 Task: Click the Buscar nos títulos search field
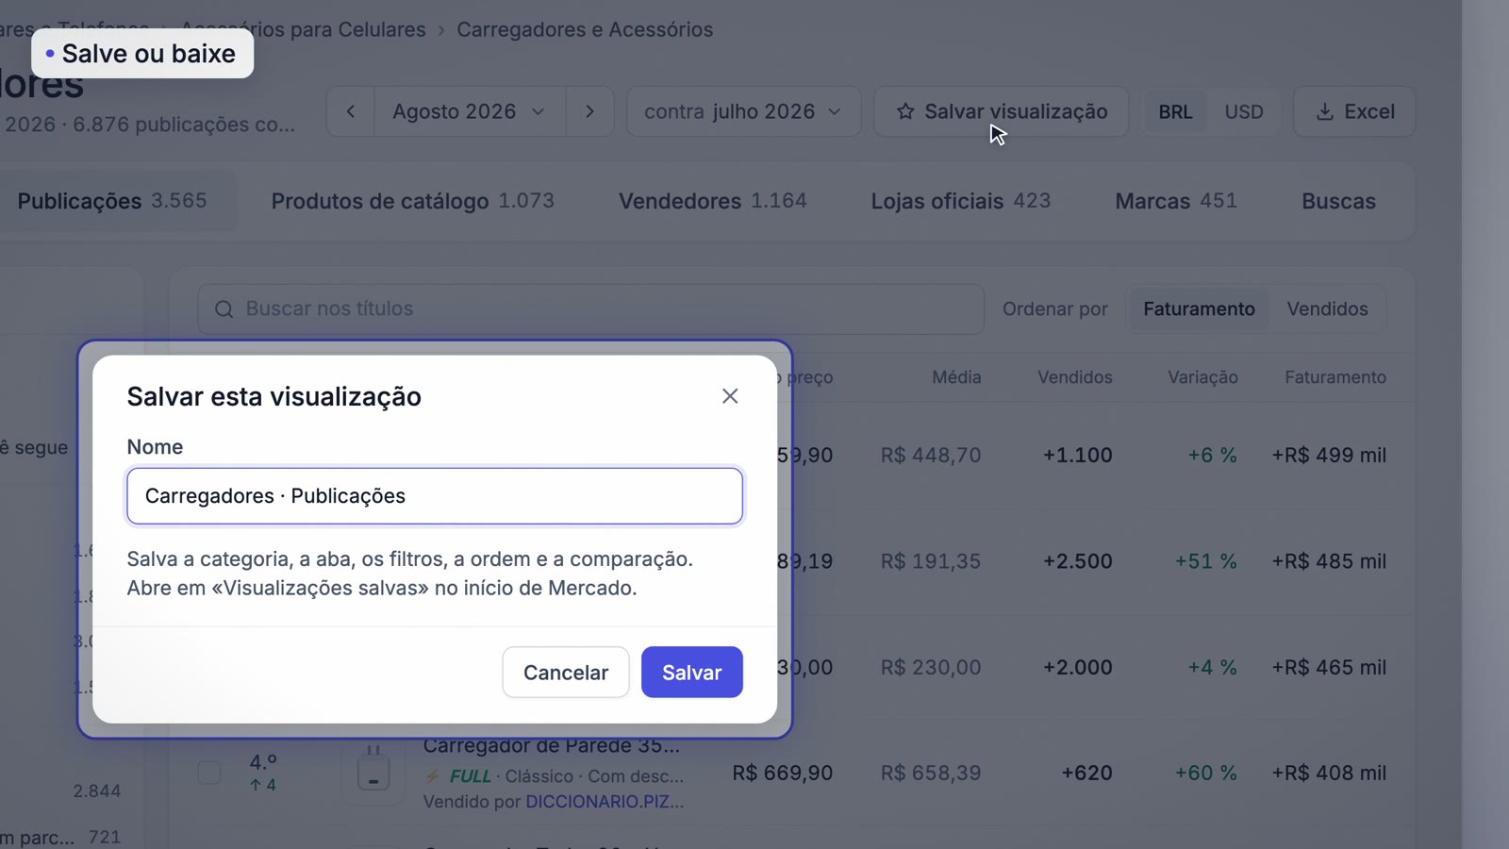point(591,309)
